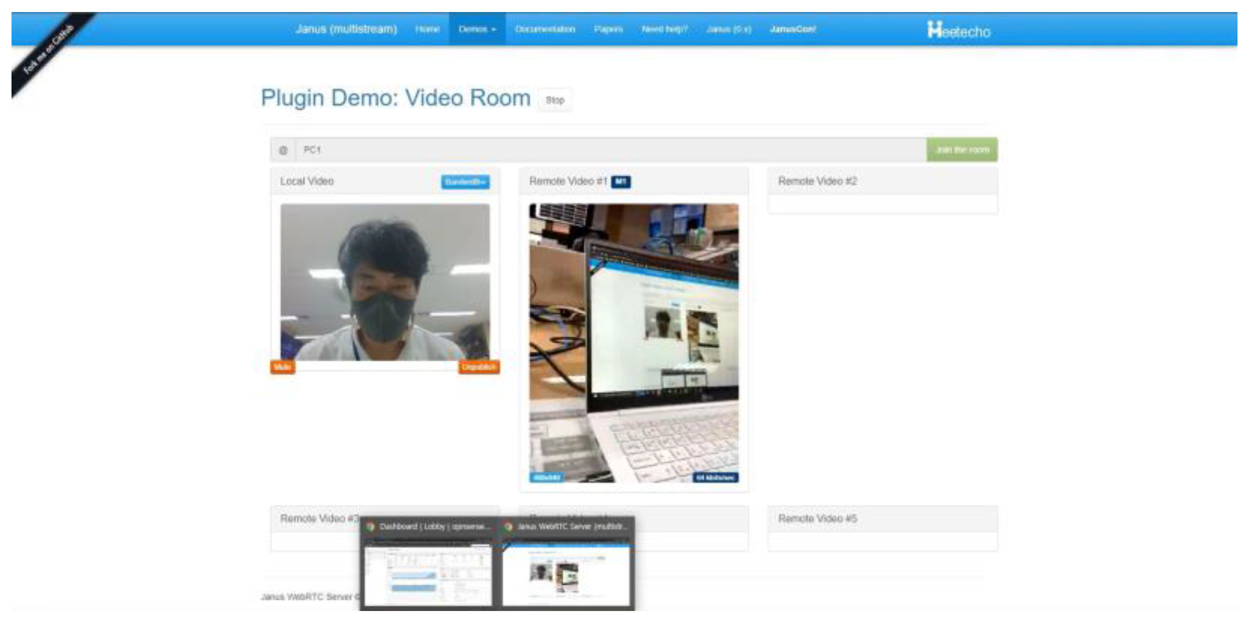Viewport: 1246px width, 624px height.
Task: Unpublish the local video stream
Action: 478,367
